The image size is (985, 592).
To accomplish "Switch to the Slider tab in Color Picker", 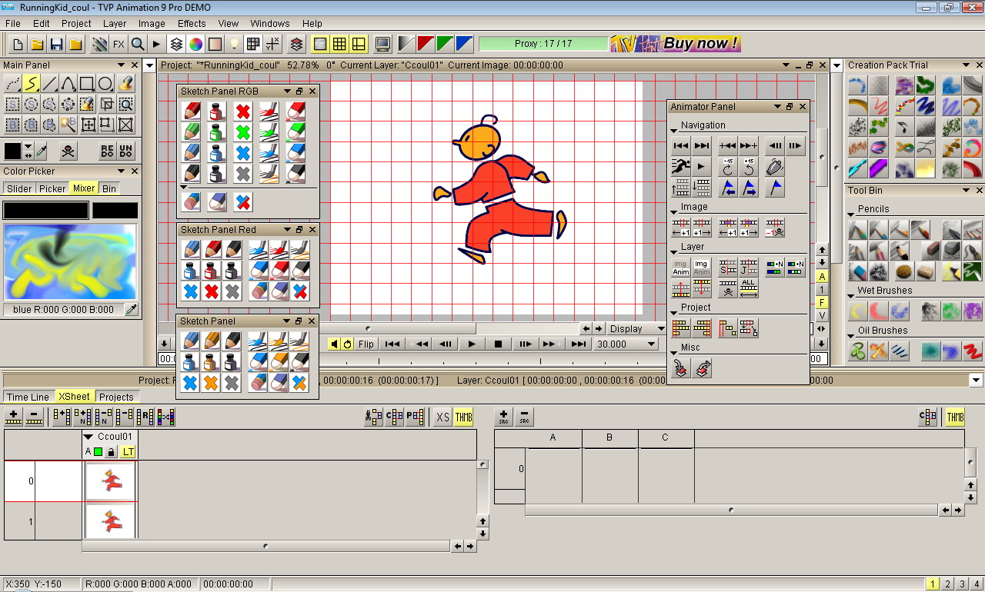I will point(18,188).
